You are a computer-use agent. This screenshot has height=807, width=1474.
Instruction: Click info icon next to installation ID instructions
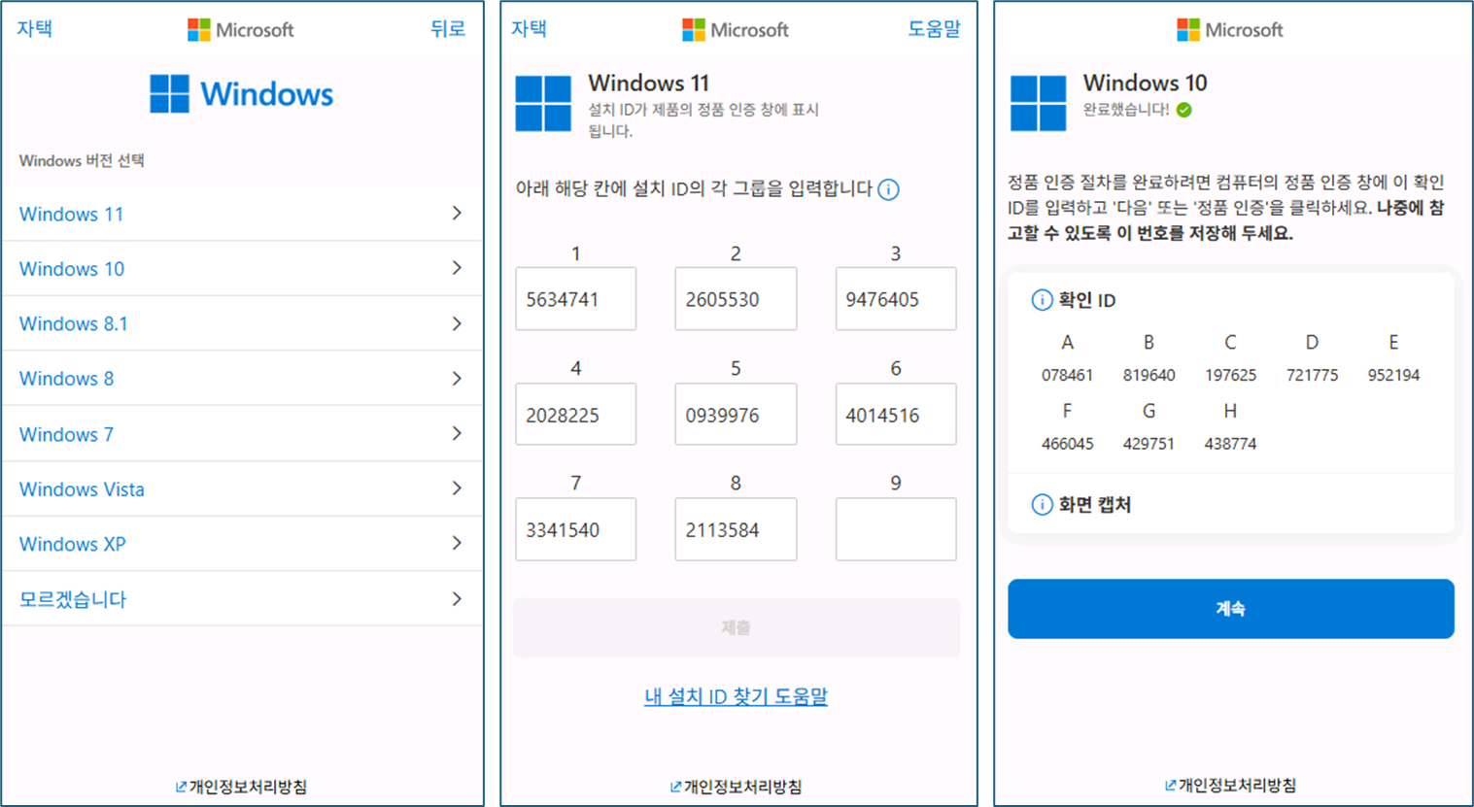pyautogui.click(x=888, y=189)
